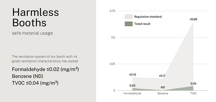Click the Tsted result green legend swatch
This screenshot has height=102, width=216.
(x=129, y=24)
